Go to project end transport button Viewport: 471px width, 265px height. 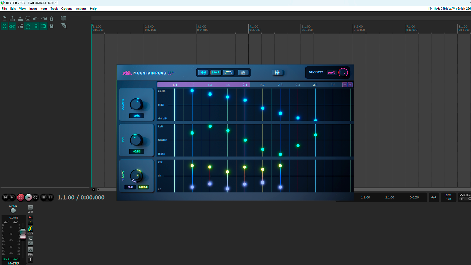tap(12, 197)
